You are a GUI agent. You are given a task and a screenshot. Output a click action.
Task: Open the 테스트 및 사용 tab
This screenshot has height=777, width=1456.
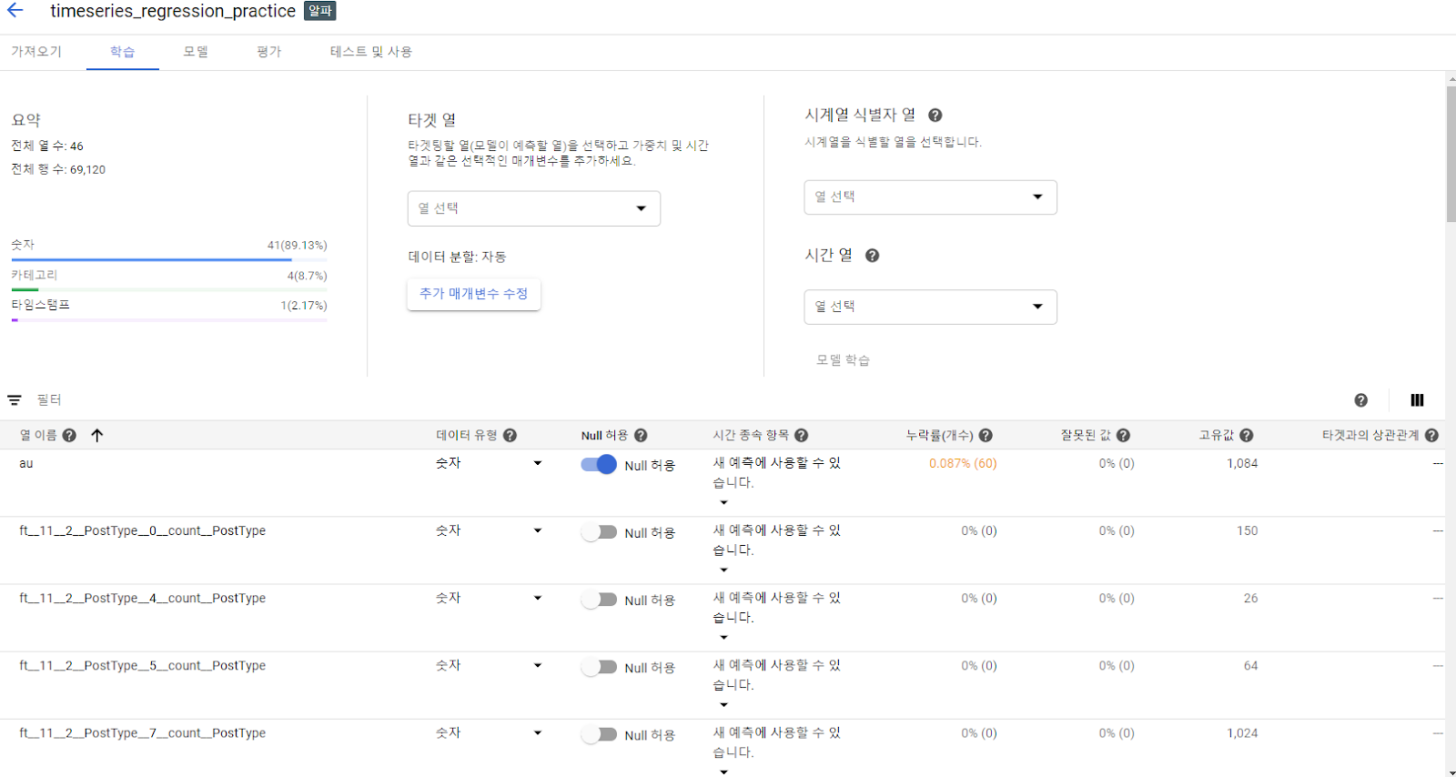[371, 52]
